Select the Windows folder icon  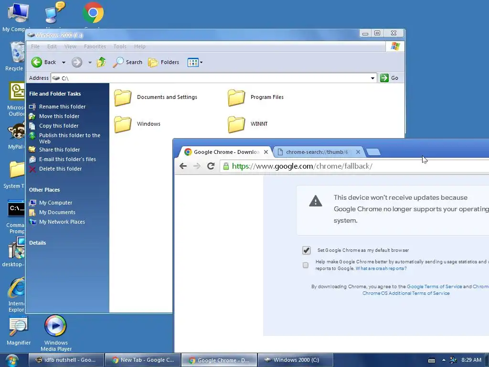tap(123, 124)
